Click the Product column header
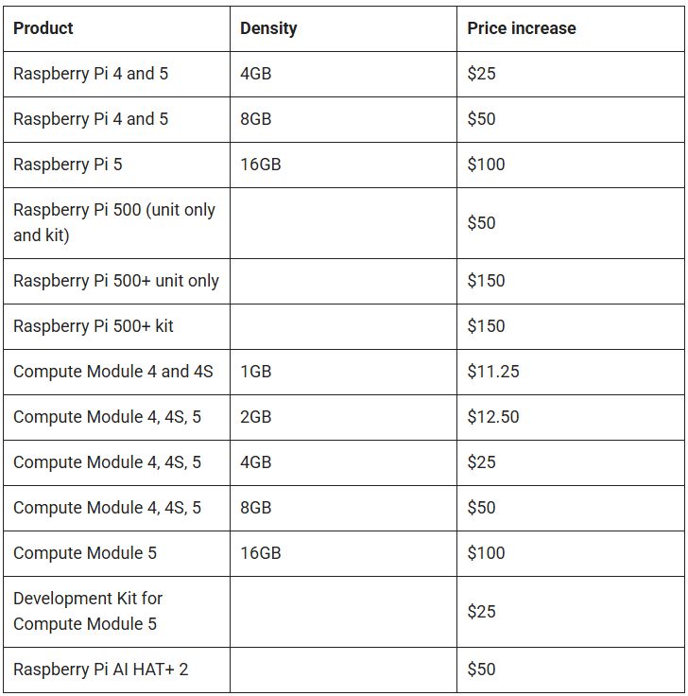 coord(43,28)
